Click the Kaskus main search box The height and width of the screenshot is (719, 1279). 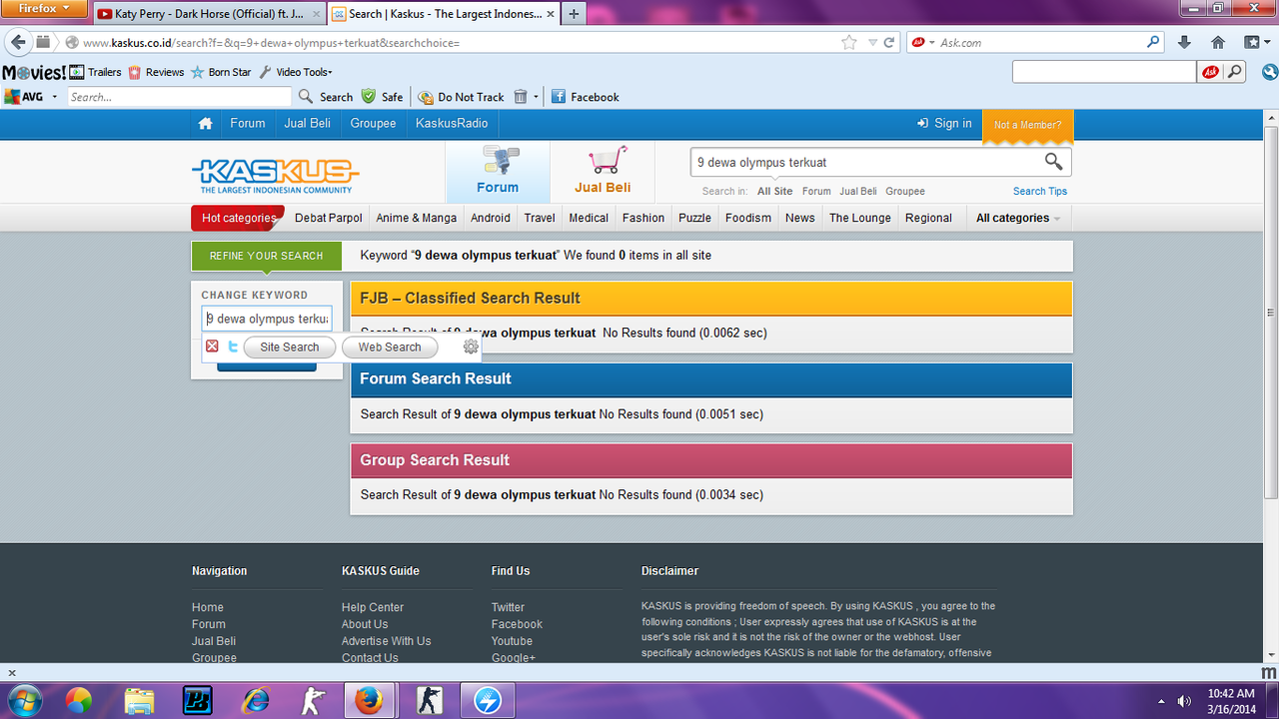pyautogui.click(x=865, y=162)
